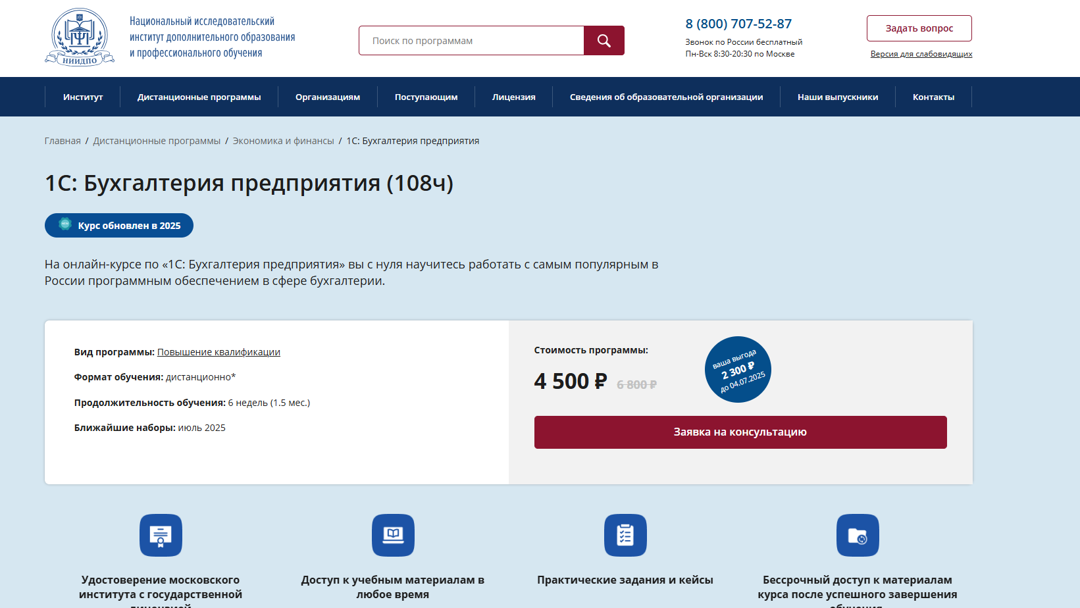Click Заявка на консультацию button
Viewport: 1080px width, 608px height.
[x=740, y=432]
